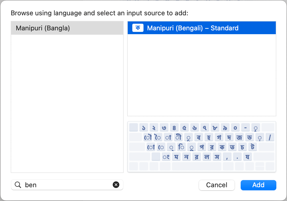Click the চ key in keyboard preview

pos(242,147)
